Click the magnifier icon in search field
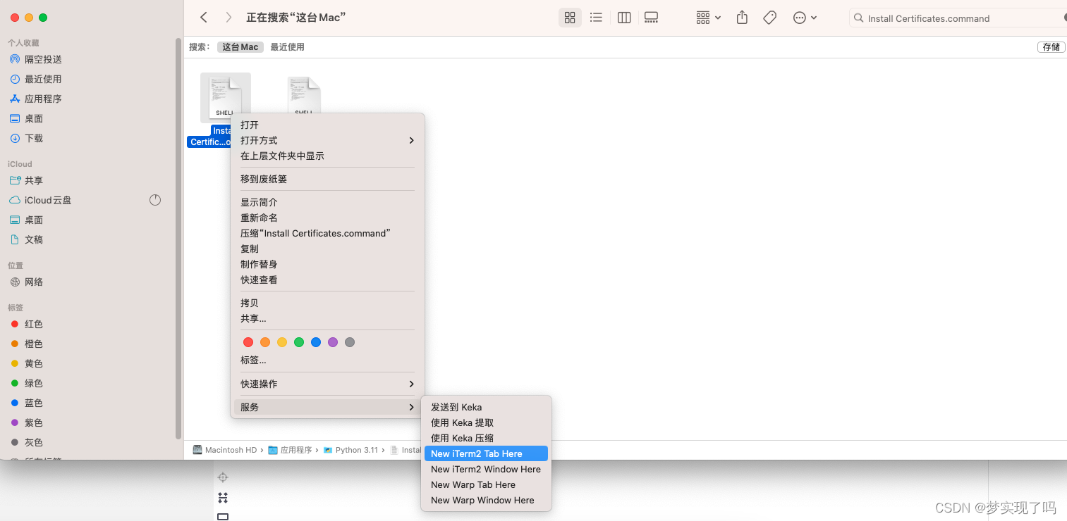This screenshot has width=1067, height=521. click(x=858, y=18)
